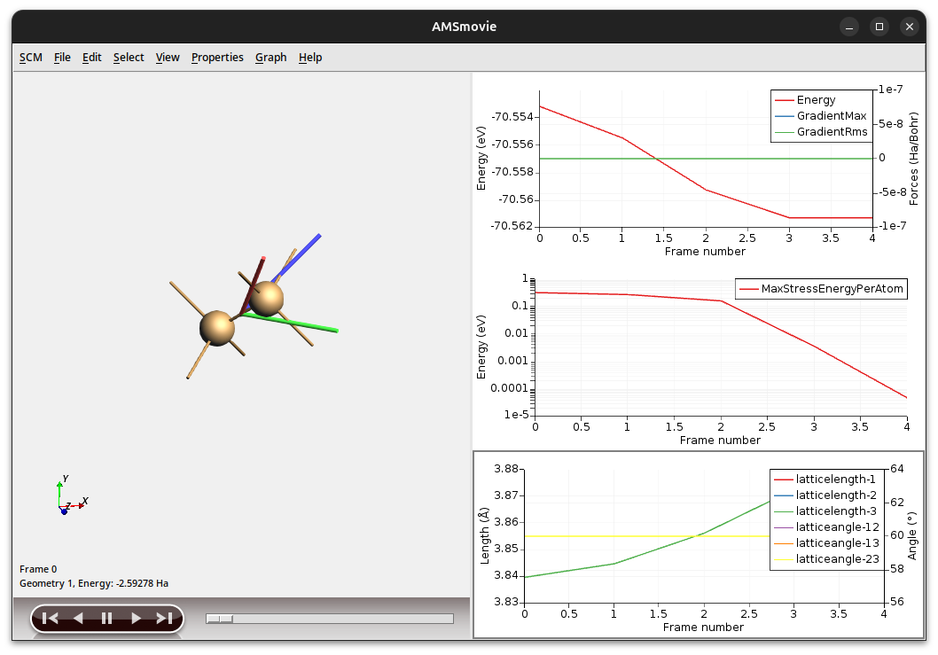
Task: Open the SCM menu
Action: 30,57
